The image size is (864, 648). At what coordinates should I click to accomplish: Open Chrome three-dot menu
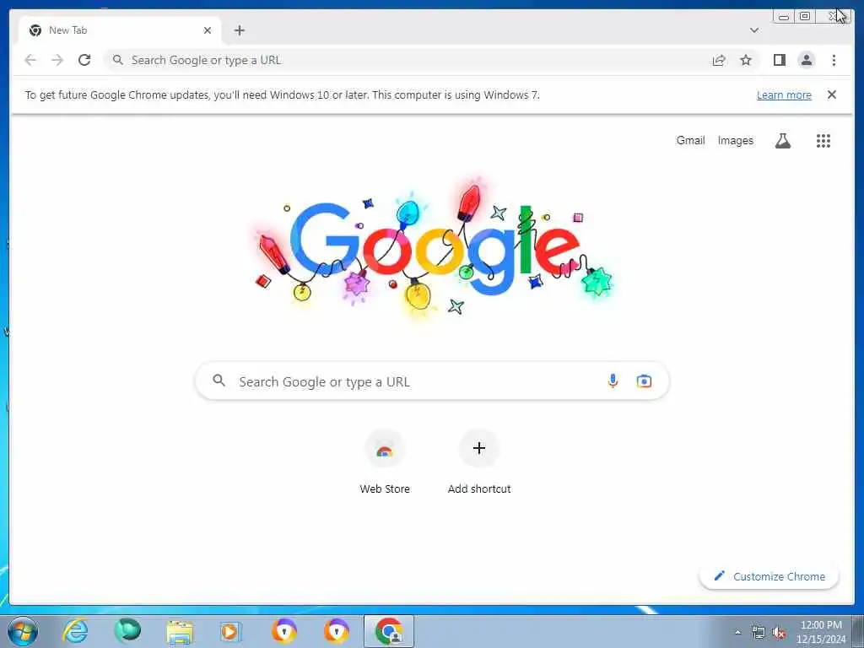pos(834,60)
